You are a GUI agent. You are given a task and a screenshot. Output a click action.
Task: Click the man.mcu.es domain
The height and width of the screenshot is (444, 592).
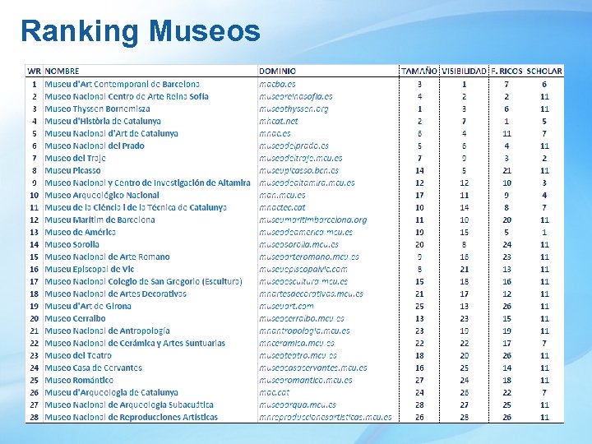tap(282, 195)
